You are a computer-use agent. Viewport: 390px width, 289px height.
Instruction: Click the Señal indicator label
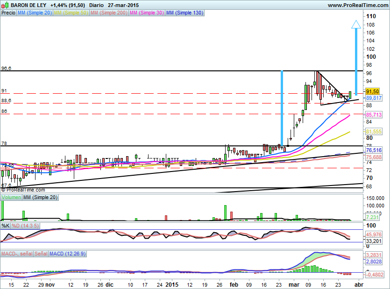point(41,254)
